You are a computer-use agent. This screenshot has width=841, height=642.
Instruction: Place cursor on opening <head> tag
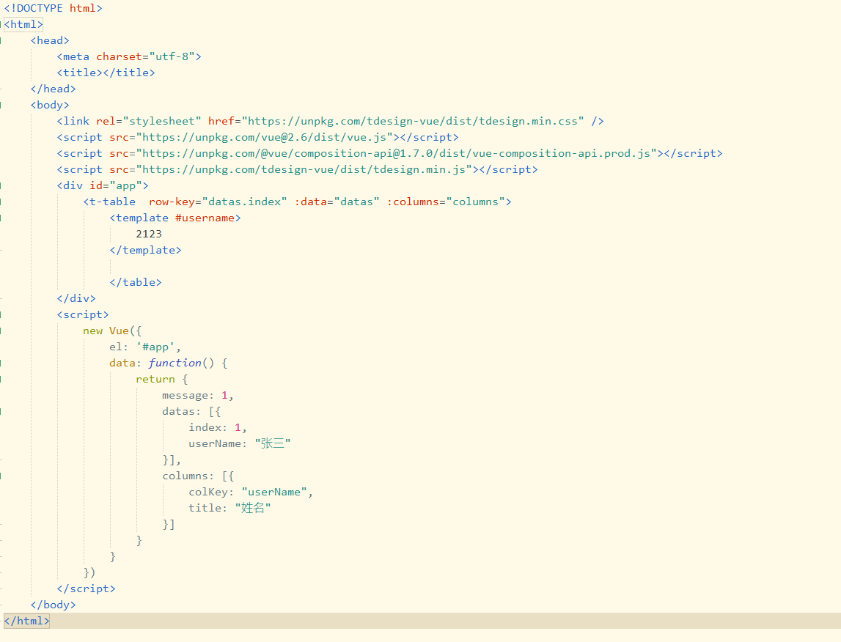(x=50, y=40)
